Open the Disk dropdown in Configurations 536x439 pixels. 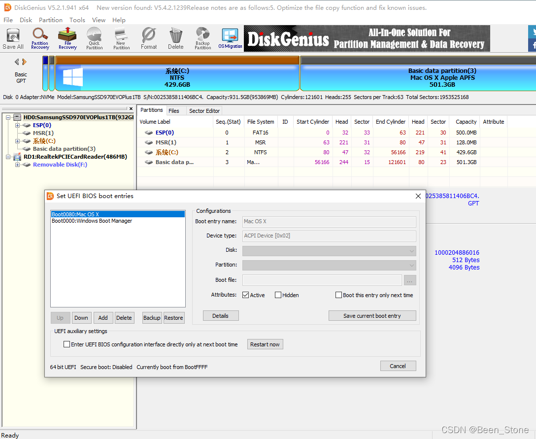329,251
